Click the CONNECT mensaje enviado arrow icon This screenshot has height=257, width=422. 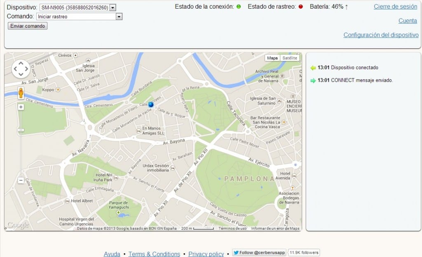tap(313, 80)
